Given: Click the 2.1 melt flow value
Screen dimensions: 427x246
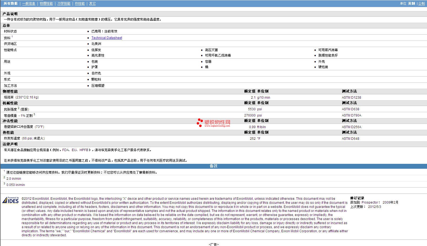Looking at the screenshot, I should tap(253, 98).
